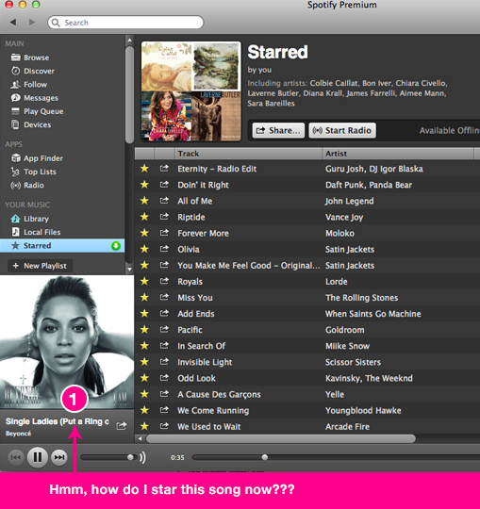Open artist John Legend

[350, 201]
